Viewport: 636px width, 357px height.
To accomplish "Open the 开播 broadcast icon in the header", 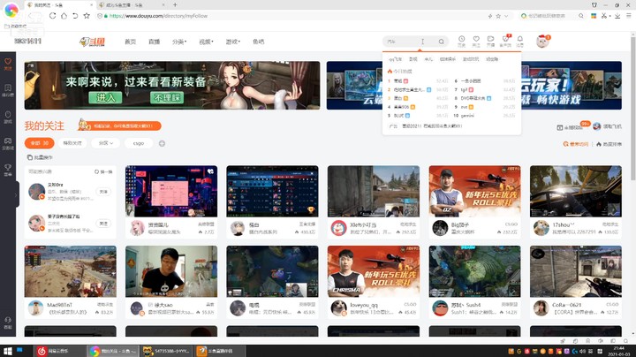I will (x=490, y=41).
